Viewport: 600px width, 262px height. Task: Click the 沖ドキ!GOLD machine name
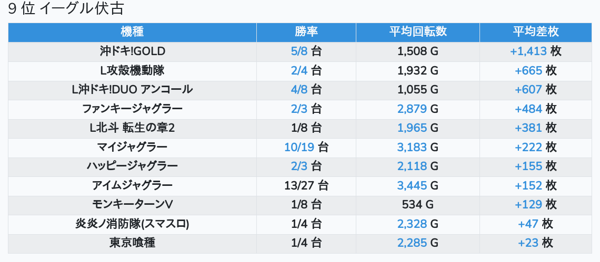point(132,51)
